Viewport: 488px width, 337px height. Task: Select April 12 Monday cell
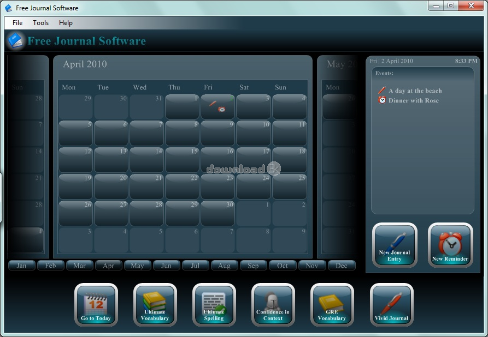click(75, 160)
